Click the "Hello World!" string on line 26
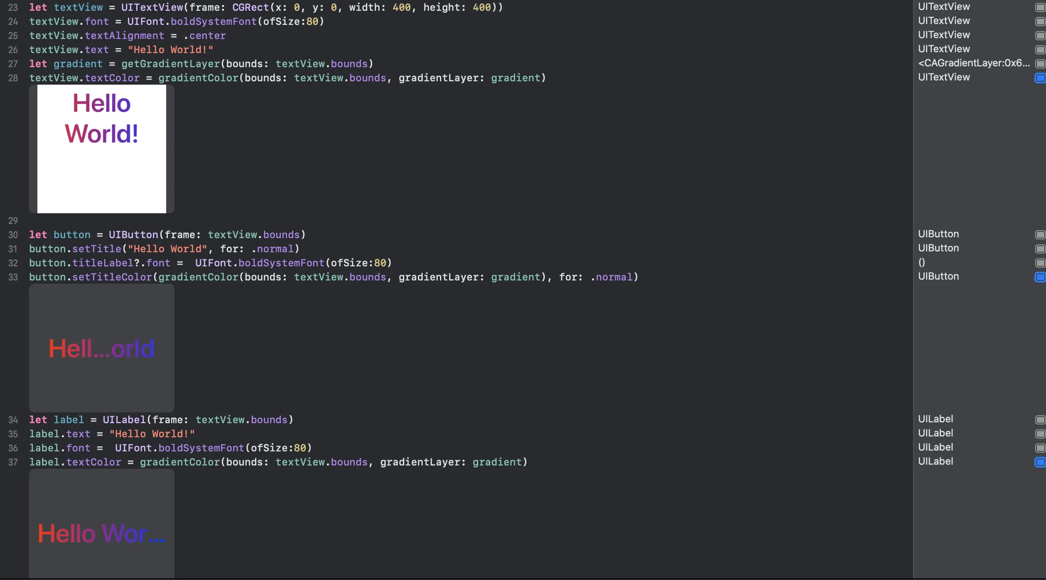Image resolution: width=1046 pixels, height=580 pixels. [170, 50]
